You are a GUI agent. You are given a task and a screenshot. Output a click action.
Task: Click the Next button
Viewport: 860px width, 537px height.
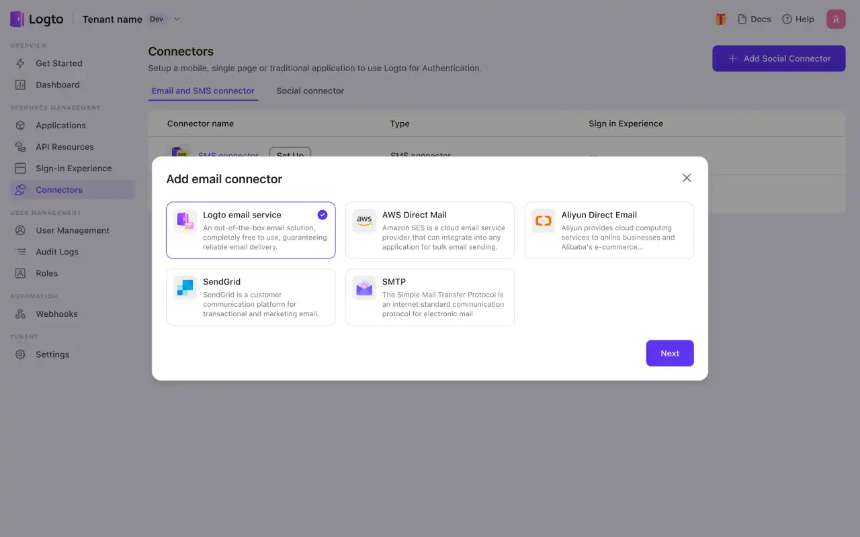669,353
